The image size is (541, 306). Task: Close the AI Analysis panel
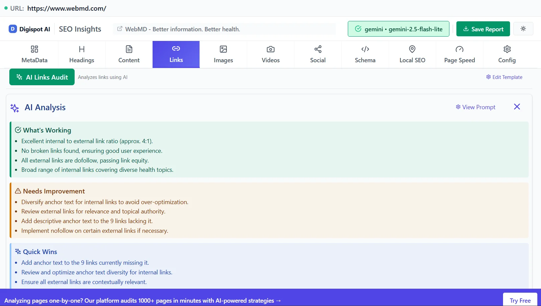click(x=517, y=107)
